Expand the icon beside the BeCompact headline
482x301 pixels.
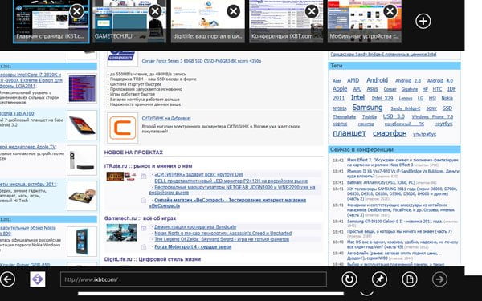[x=144, y=200]
